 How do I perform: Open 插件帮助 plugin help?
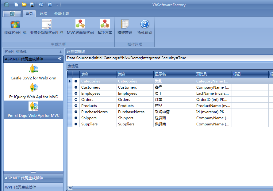point(145,25)
